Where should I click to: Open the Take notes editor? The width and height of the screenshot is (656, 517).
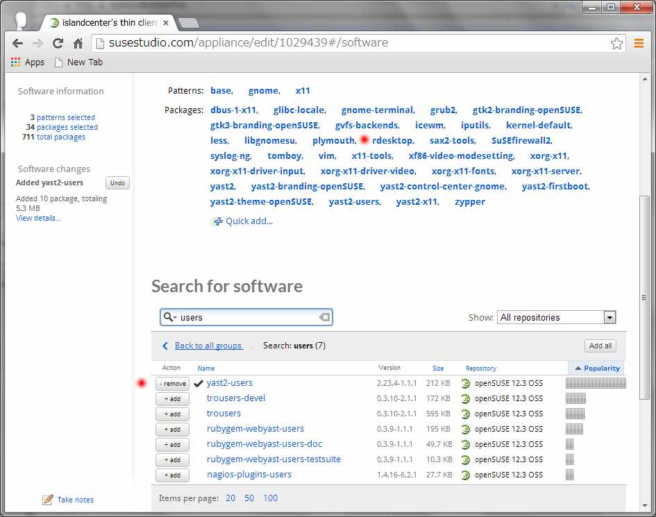tap(75, 500)
